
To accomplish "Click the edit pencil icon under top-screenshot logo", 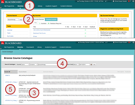I will (1, 8).
